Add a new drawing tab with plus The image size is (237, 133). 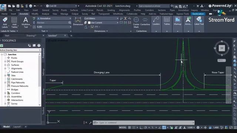(71, 35)
